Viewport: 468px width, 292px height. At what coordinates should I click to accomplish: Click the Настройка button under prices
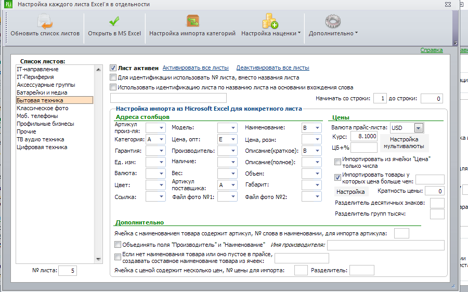(x=350, y=192)
